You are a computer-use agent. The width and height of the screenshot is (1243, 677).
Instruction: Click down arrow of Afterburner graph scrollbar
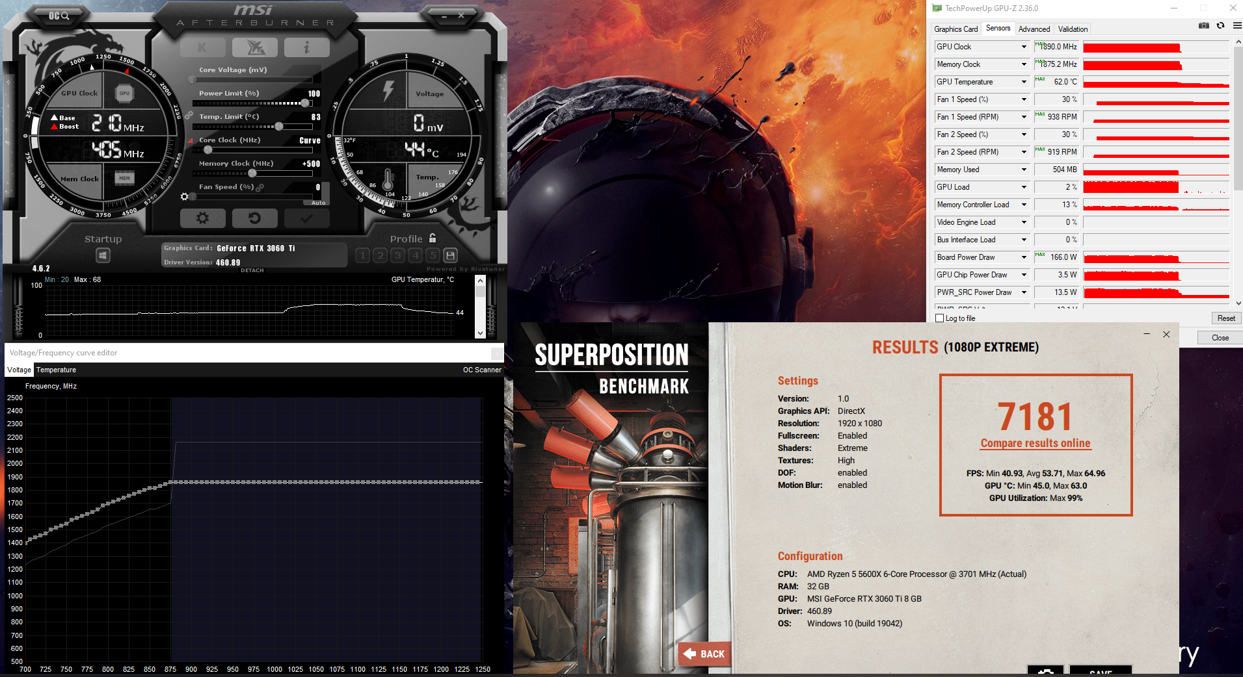tap(481, 333)
